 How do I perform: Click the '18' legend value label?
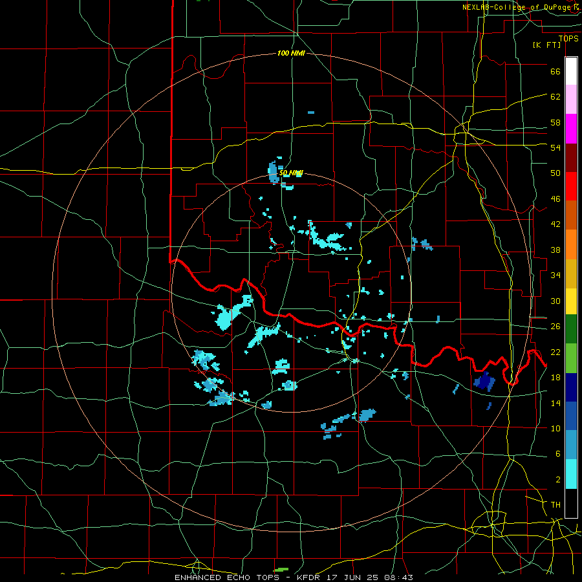pos(555,378)
